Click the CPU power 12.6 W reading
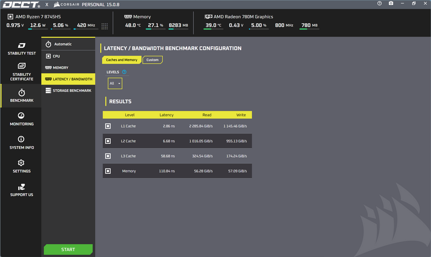Image resolution: width=431 pixels, height=257 pixels. point(38,25)
